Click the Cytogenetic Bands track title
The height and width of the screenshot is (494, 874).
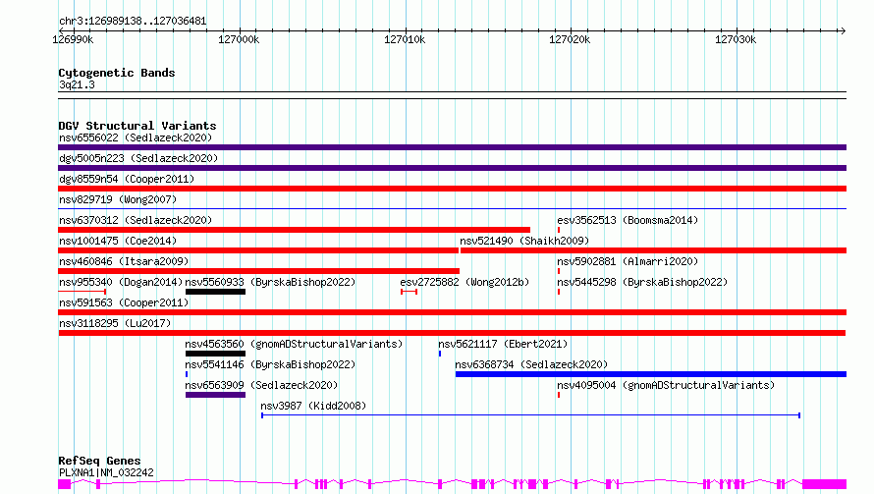[117, 73]
